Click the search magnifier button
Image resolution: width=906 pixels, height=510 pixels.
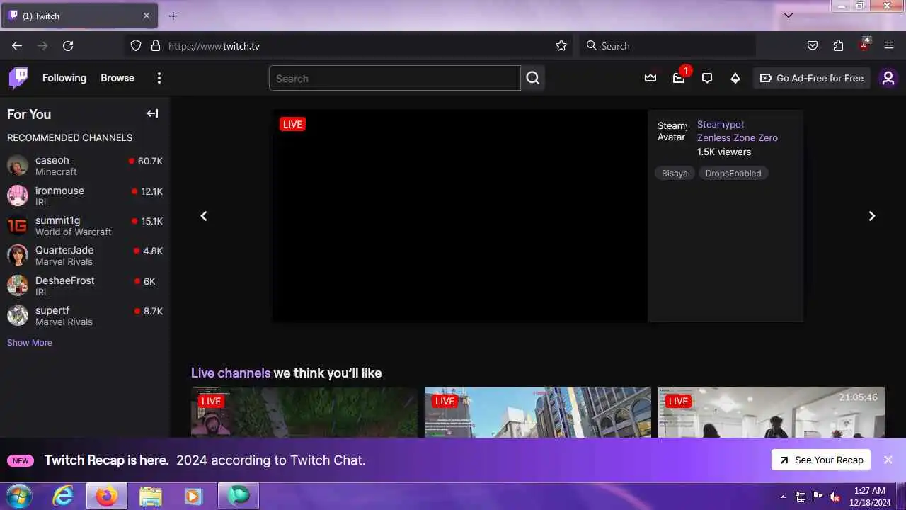pyautogui.click(x=533, y=78)
